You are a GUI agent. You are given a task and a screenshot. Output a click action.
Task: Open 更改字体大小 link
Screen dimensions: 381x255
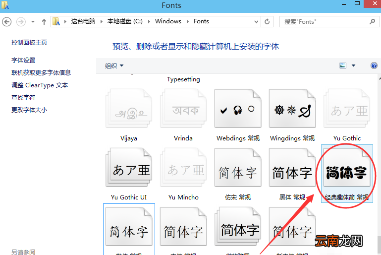click(29, 110)
